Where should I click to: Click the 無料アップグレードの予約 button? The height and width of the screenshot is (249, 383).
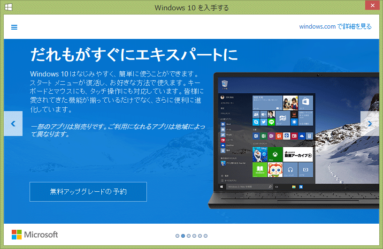88,192
